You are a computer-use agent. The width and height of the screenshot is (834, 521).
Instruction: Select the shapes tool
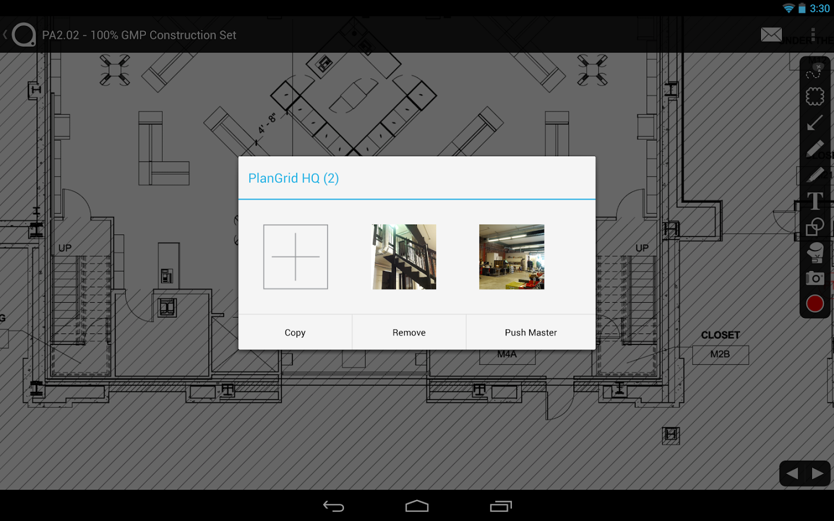(815, 226)
